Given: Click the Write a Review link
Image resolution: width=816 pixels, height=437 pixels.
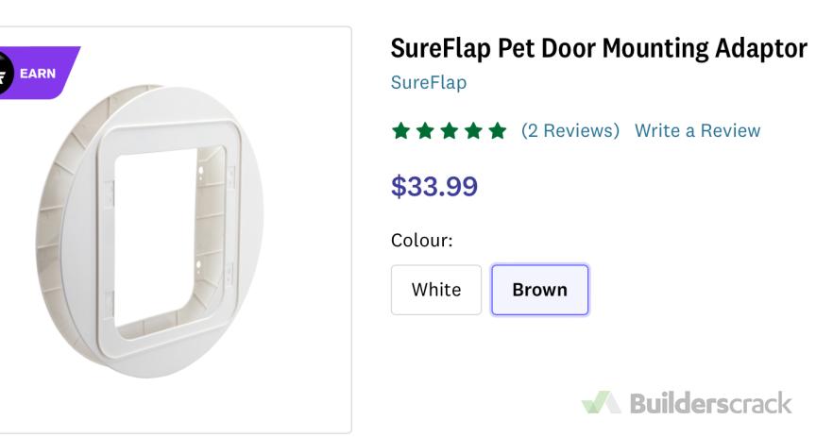Looking at the screenshot, I should coord(697,130).
